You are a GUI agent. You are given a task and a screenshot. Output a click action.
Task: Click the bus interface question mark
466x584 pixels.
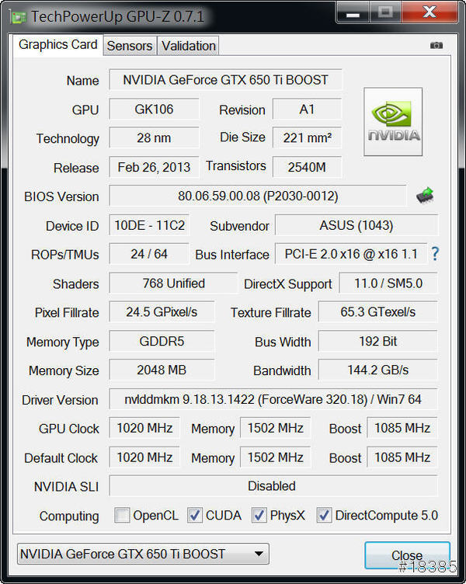pyautogui.click(x=435, y=254)
